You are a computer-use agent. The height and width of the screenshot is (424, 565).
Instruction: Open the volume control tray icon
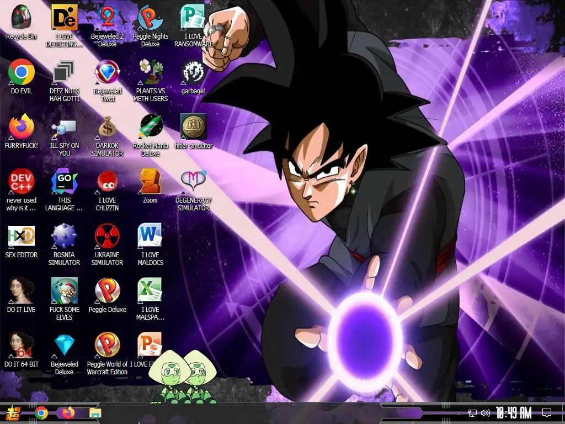(x=486, y=413)
